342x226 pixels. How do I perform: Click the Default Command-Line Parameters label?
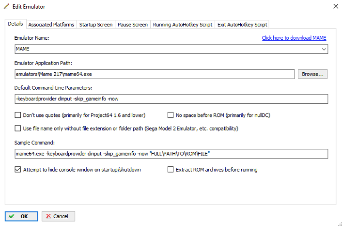(x=53, y=88)
